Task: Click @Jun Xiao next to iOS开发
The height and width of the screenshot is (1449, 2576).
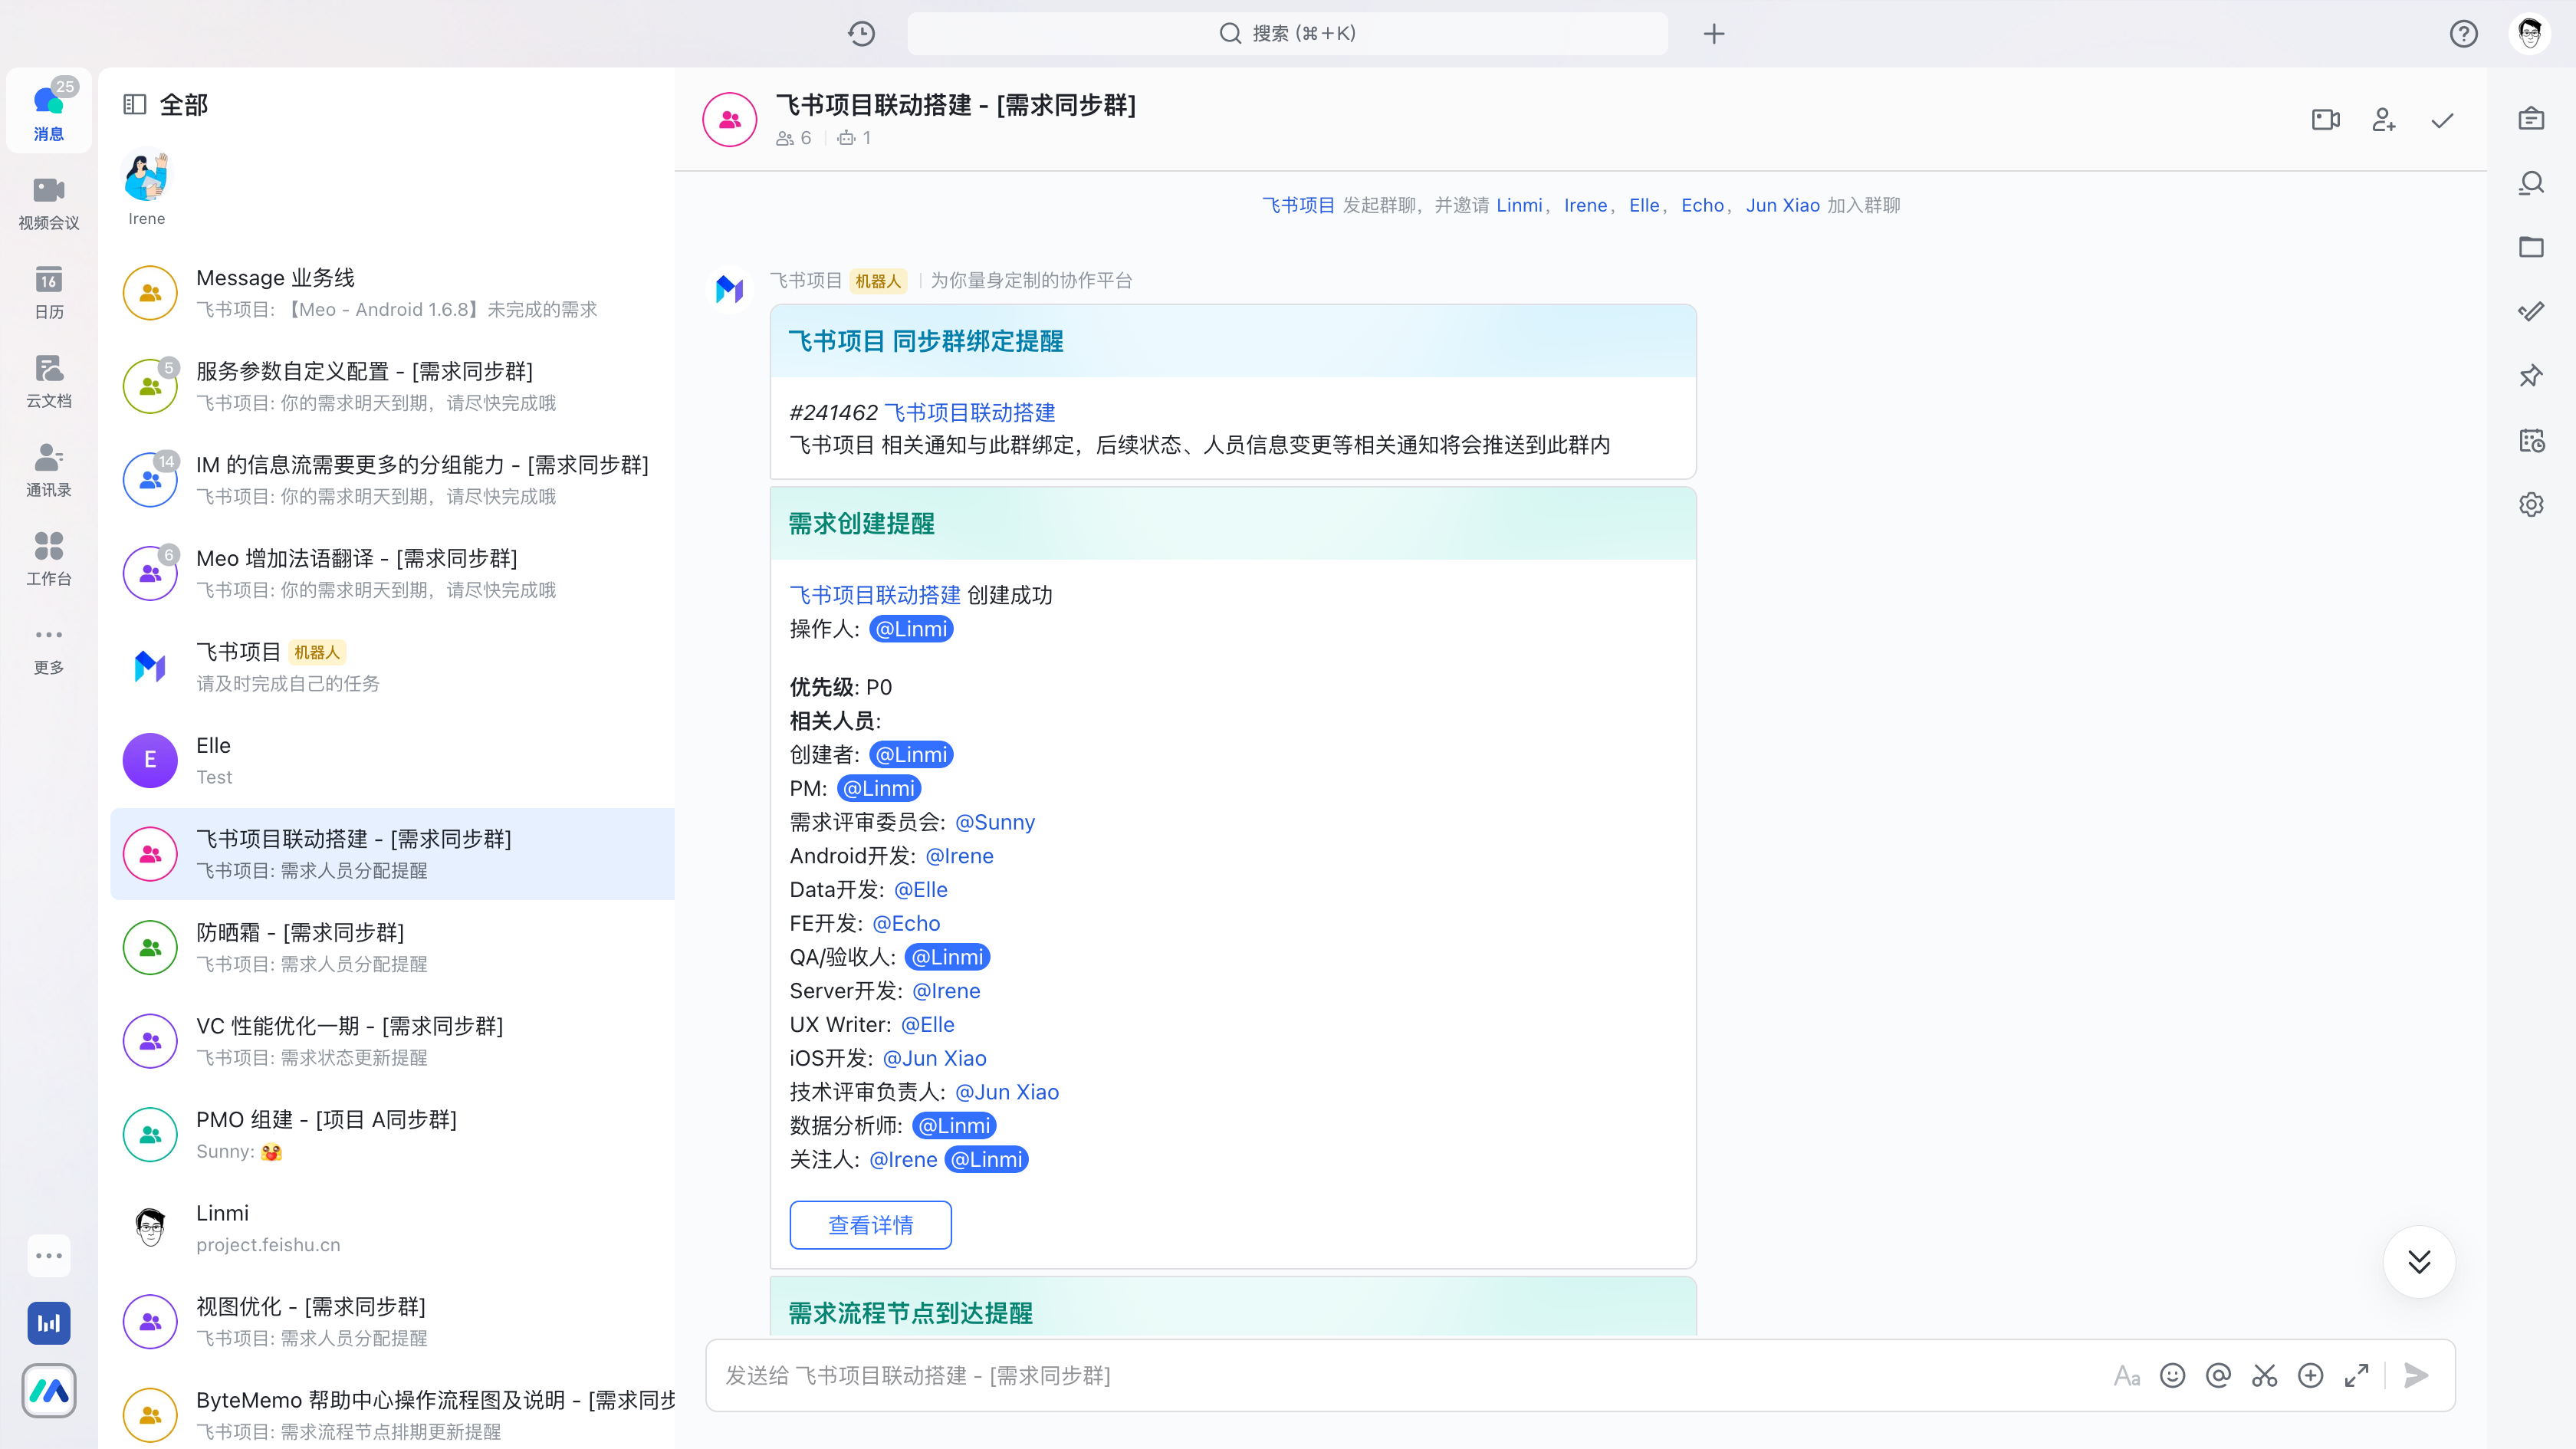Action: pos(935,1058)
